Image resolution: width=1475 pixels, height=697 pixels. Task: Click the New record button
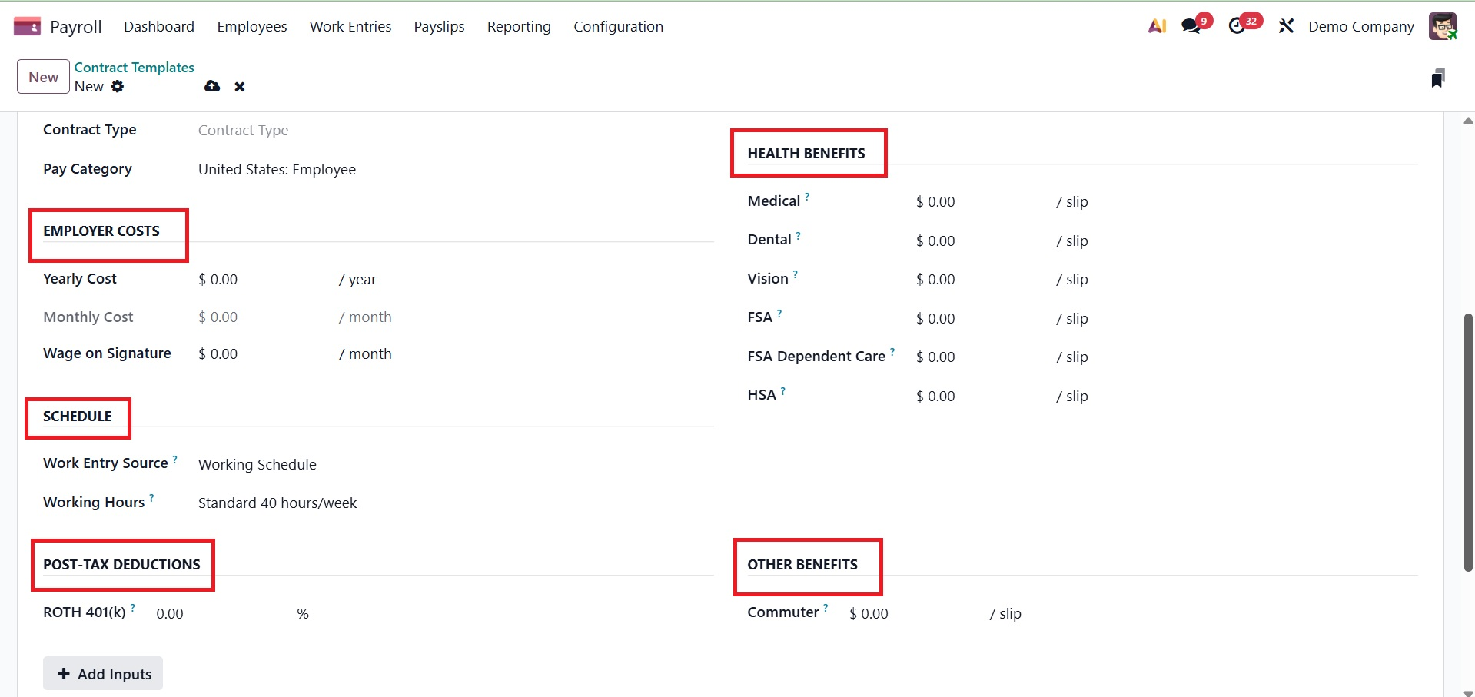43,77
